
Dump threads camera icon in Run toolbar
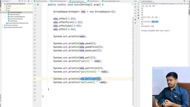coord(135,13)
